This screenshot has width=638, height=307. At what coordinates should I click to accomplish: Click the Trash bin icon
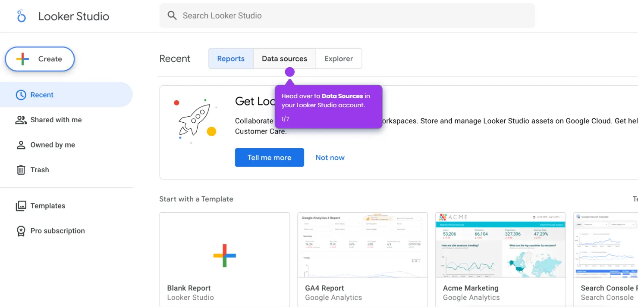[21, 170]
